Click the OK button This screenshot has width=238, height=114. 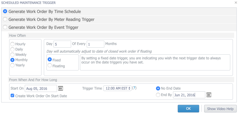tap(188, 109)
